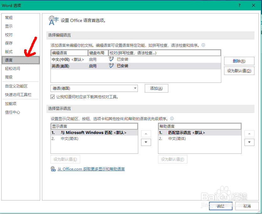Click the help language priority up arrow
The height and width of the screenshot is (214, 262).
pyautogui.click(x=249, y=133)
